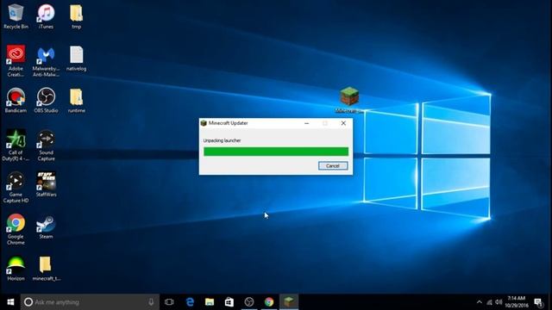Select the runtime folder on desktop
Screen dimensions: 552x310
coord(77,100)
